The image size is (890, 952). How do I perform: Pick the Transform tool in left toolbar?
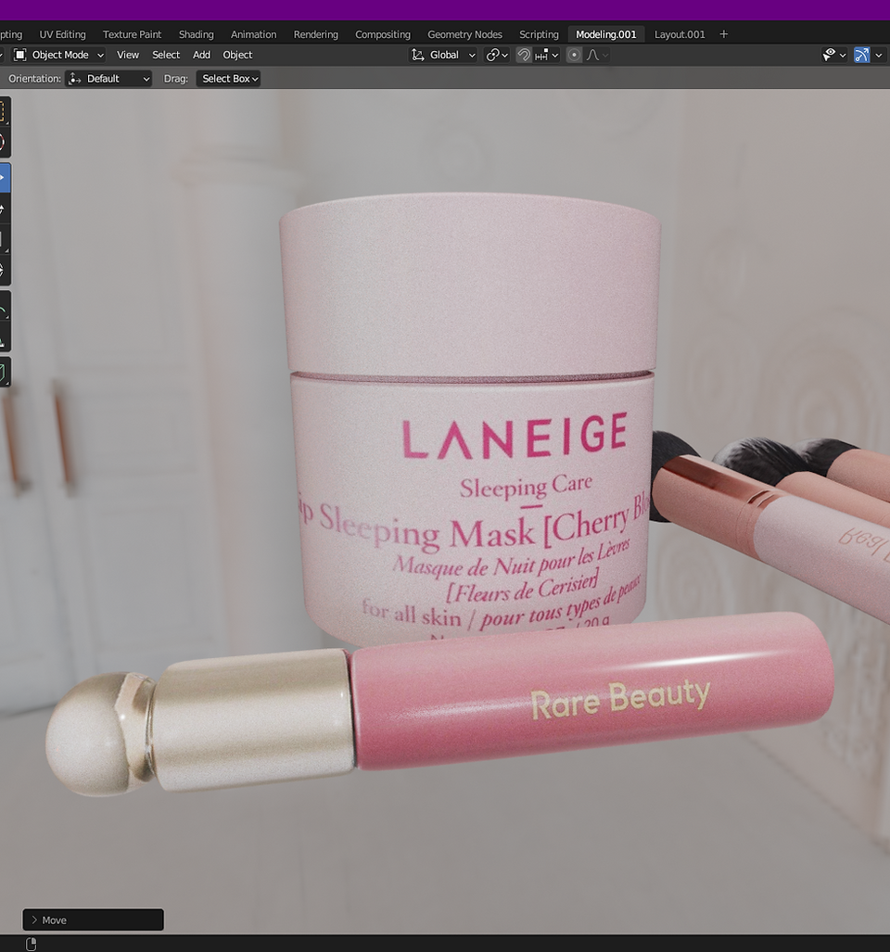point(4,270)
